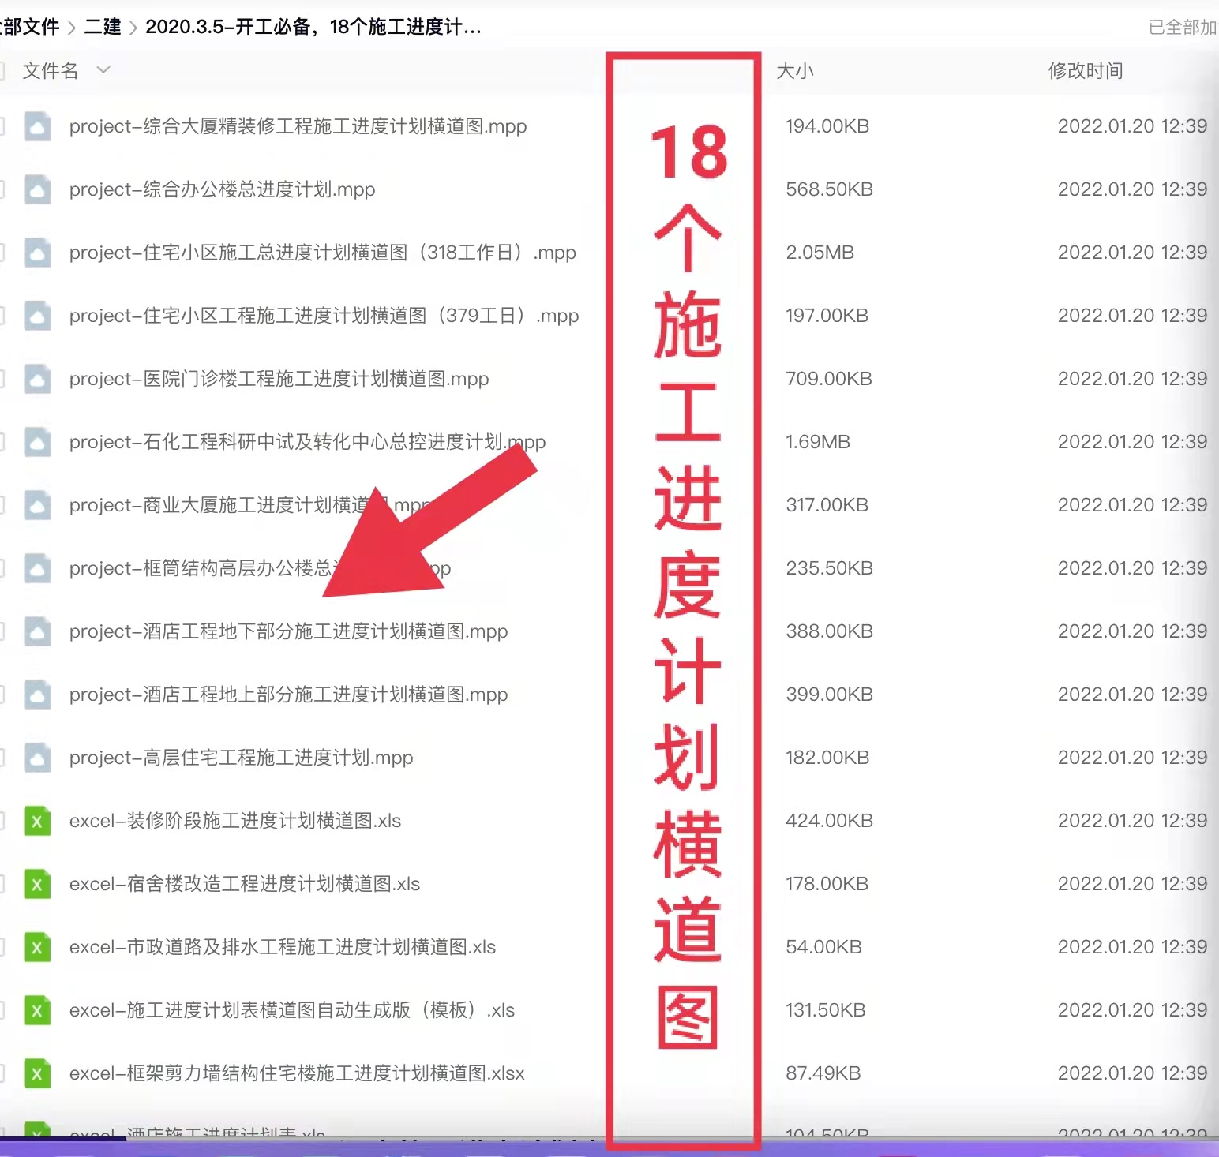Click the Excel icon for excel-装修阶段施工进度计划横道图.xls

(x=37, y=821)
